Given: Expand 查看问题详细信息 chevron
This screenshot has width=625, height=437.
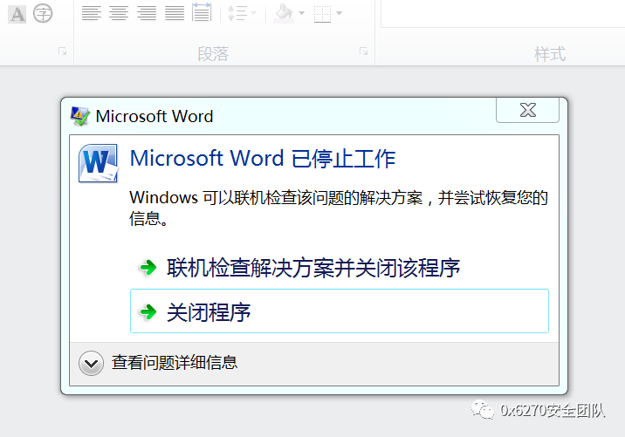Looking at the screenshot, I should (91, 363).
